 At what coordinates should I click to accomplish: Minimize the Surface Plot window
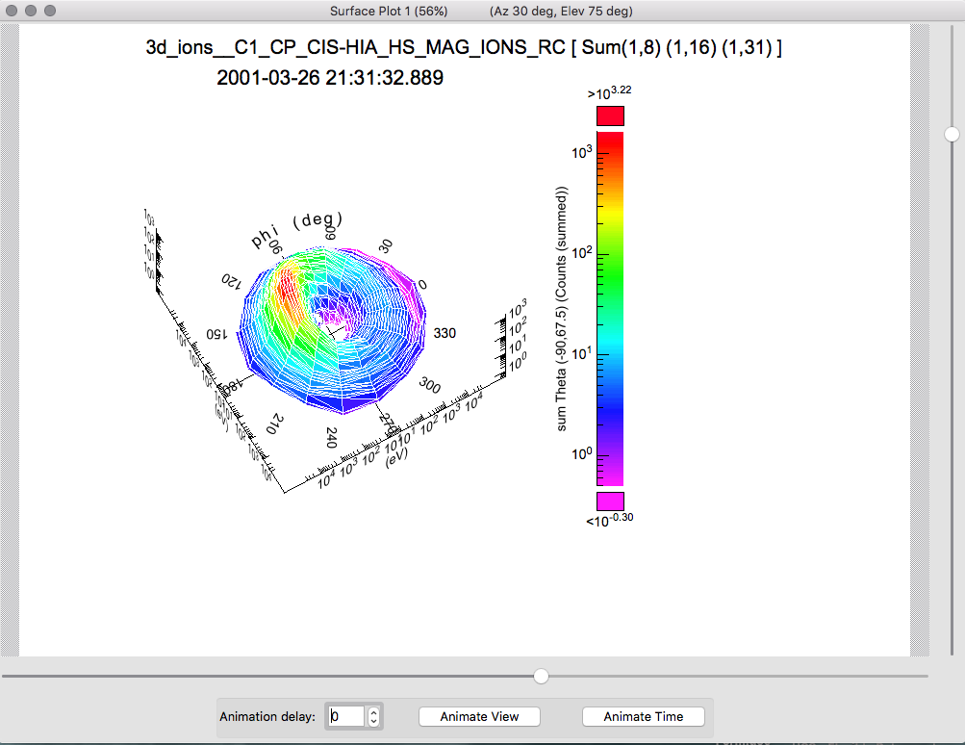pos(32,11)
